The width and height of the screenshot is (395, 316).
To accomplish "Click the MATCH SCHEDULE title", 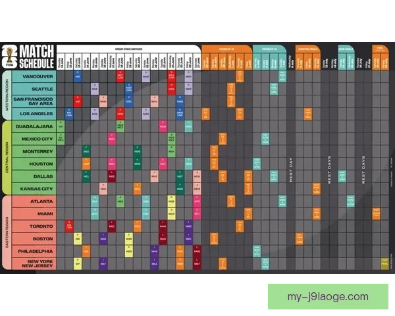I will point(36,57).
